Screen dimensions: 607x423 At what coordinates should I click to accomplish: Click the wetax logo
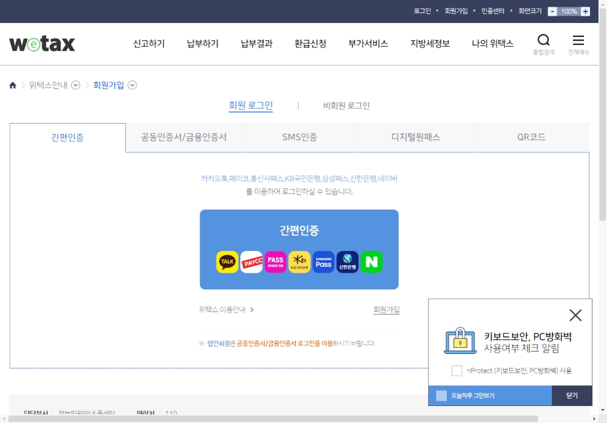pyautogui.click(x=42, y=44)
